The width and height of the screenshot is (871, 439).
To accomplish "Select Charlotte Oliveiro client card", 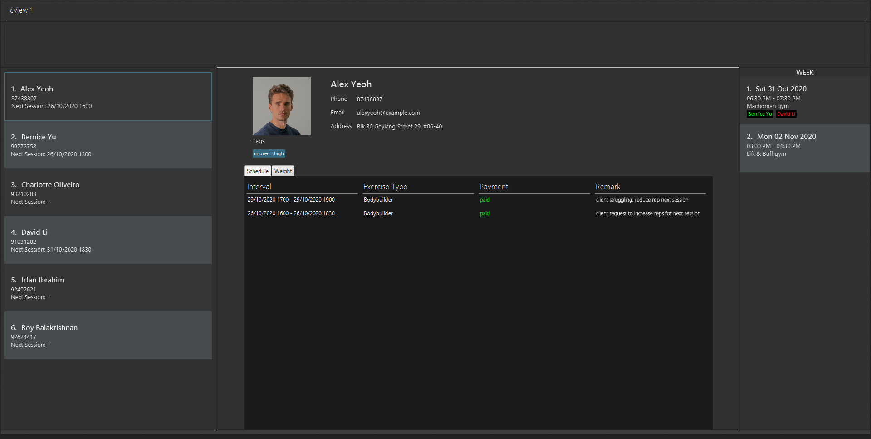I will coord(108,192).
